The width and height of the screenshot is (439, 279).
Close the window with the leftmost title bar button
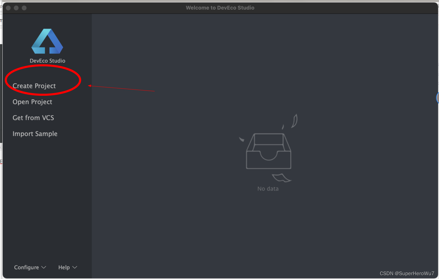[x=8, y=8]
